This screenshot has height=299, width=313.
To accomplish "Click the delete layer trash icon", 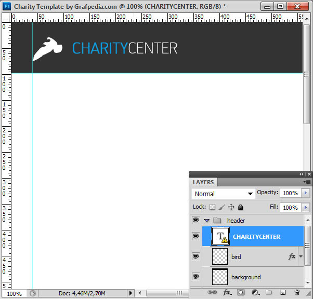I will (297, 292).
